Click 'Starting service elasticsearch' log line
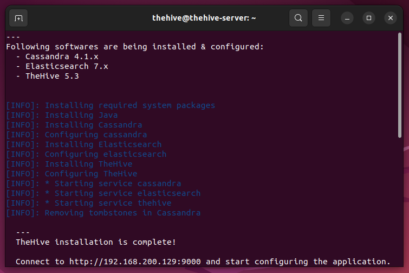 click(103, 193)
